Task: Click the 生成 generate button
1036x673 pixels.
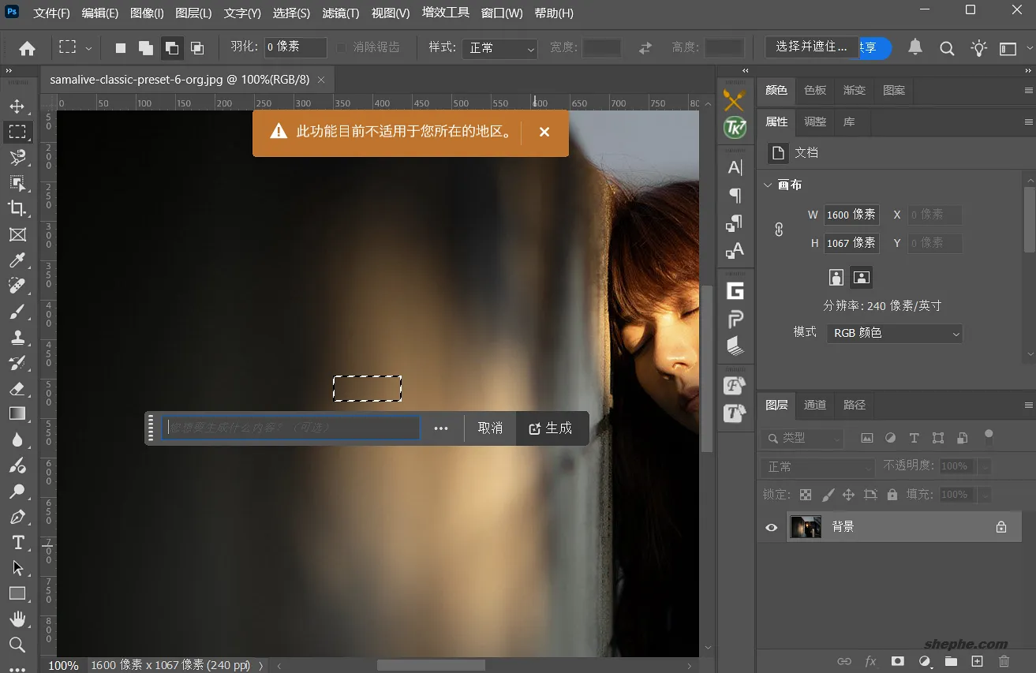Action: pos(552,428)
